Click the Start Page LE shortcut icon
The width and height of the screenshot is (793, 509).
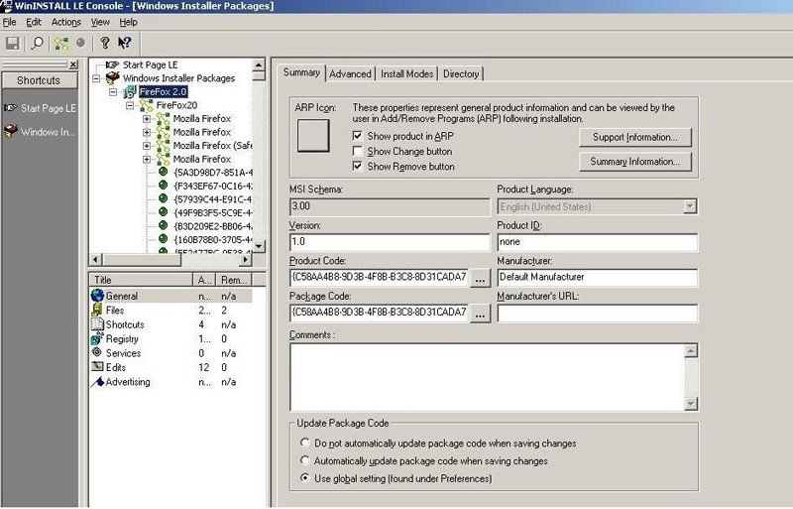11,108
